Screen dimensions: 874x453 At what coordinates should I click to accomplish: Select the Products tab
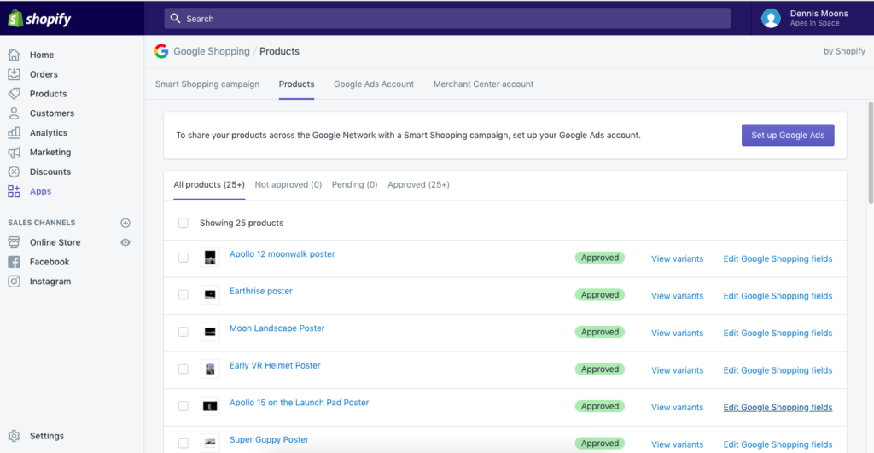[296, 84]
